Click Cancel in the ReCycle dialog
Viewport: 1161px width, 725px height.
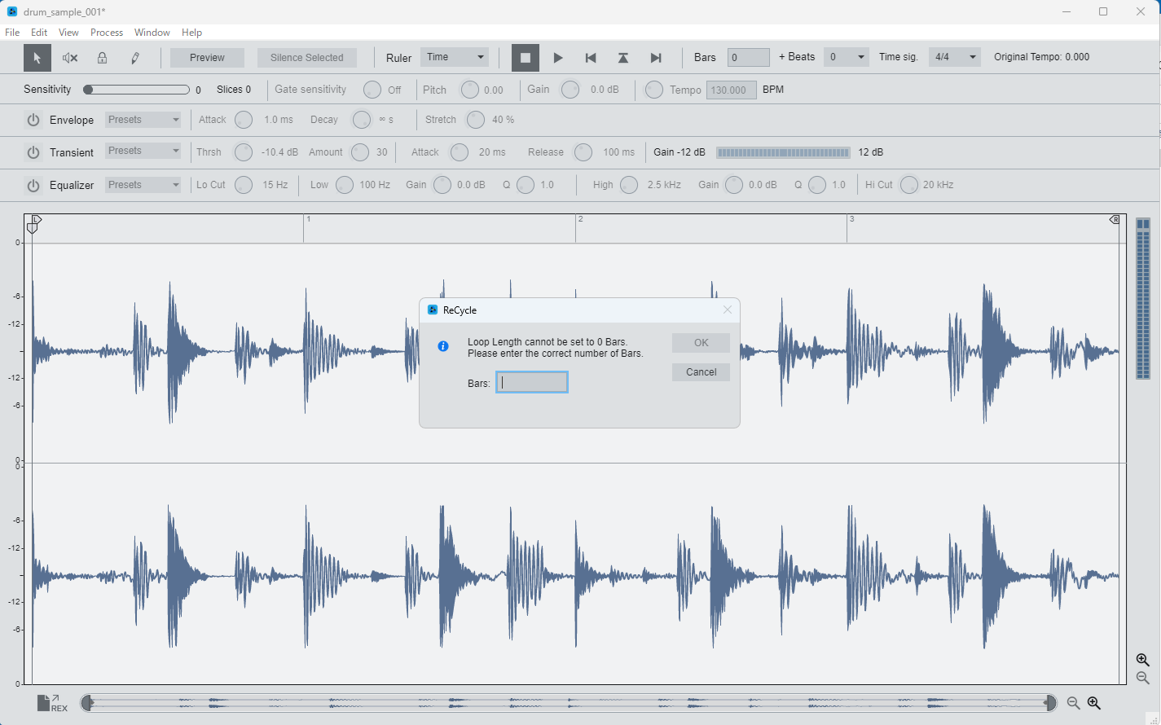[x=701, y=372]
